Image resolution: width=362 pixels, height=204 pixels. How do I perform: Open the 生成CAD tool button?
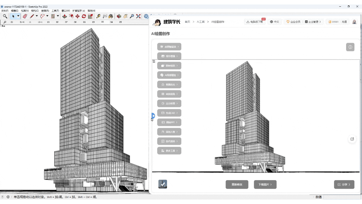(x=169, y=113)
